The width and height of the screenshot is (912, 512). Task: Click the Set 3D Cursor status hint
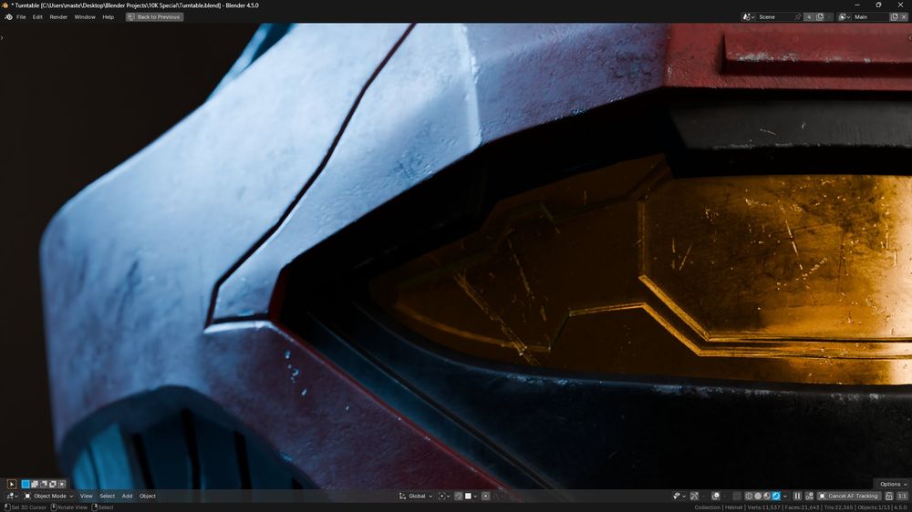pos(25,508)
